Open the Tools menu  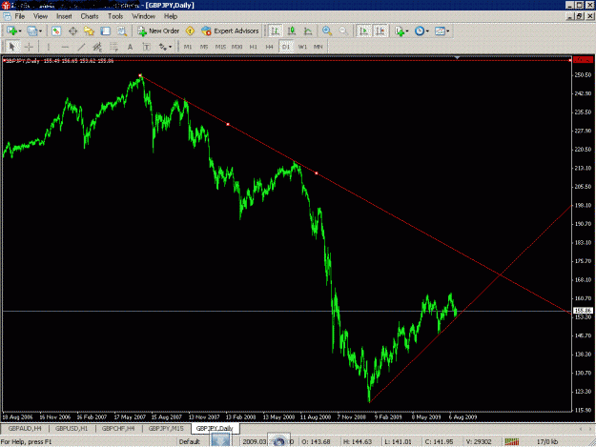click(115, 16)
